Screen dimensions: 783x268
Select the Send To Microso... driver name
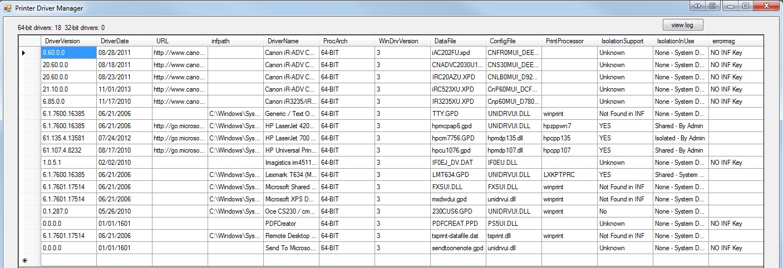pyautogui.click(x=291, y=248)
